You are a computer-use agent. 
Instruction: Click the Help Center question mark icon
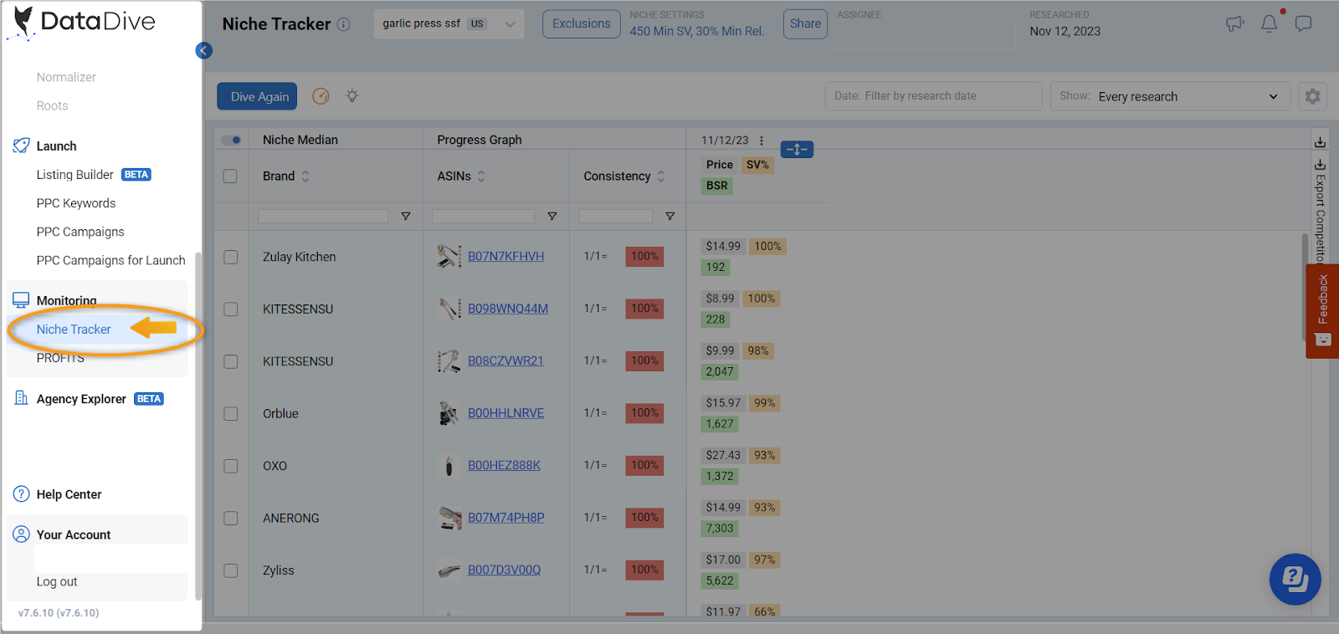click(21, 494)
